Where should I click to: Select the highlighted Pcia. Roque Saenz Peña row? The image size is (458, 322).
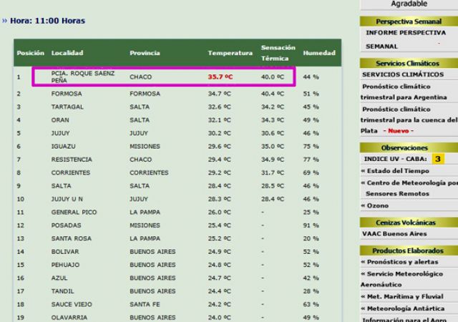click(162, 76)
